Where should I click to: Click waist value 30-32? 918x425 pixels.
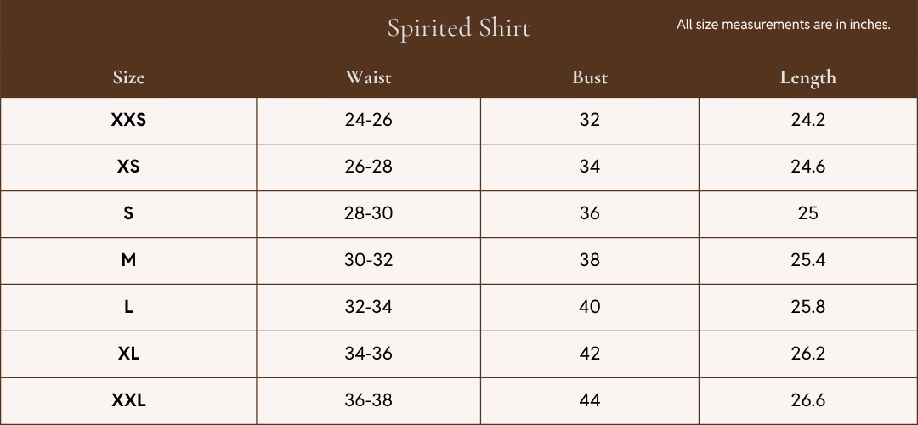368,260
